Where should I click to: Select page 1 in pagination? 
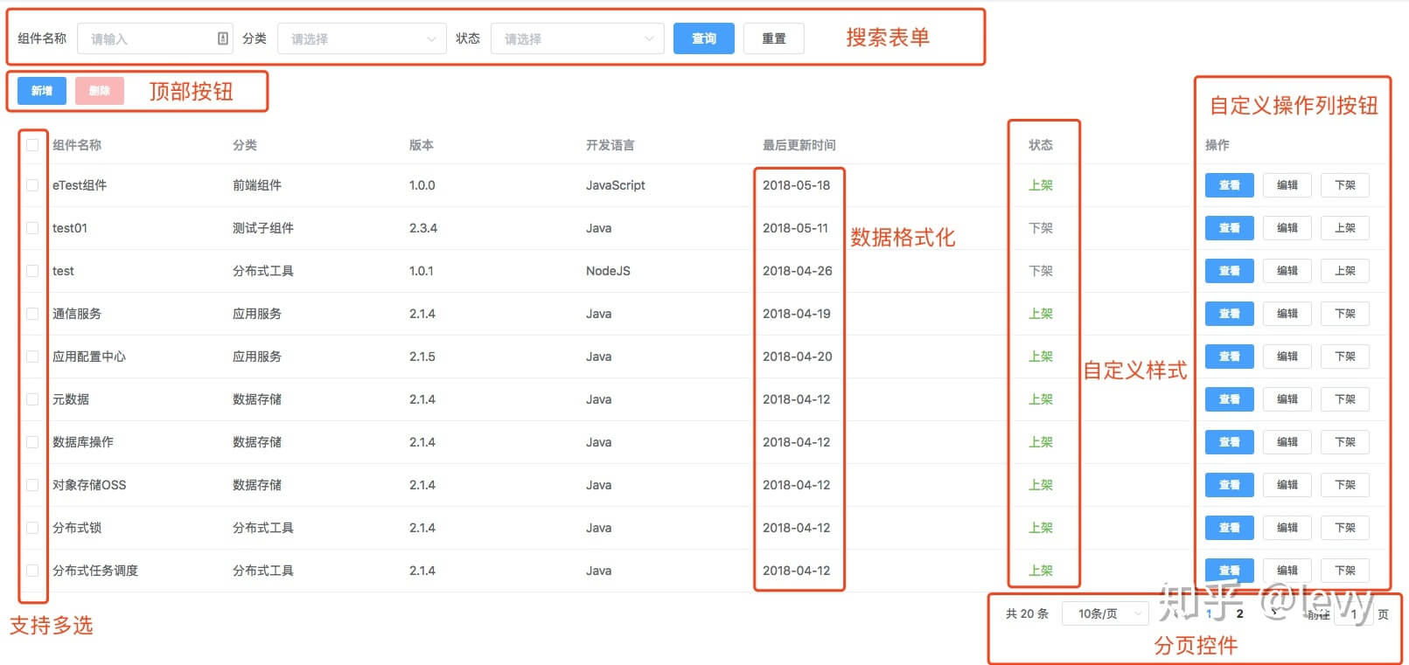pyautogui.click(x=1209, y=613)
